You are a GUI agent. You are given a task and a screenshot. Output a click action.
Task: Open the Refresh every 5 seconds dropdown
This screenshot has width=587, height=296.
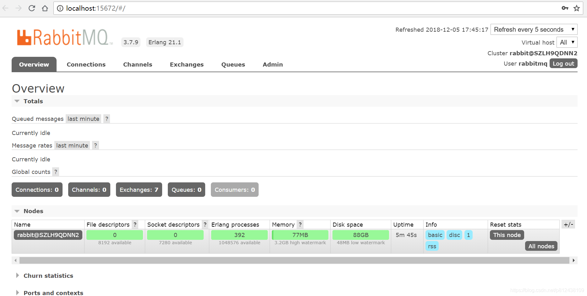pos(534,30)
